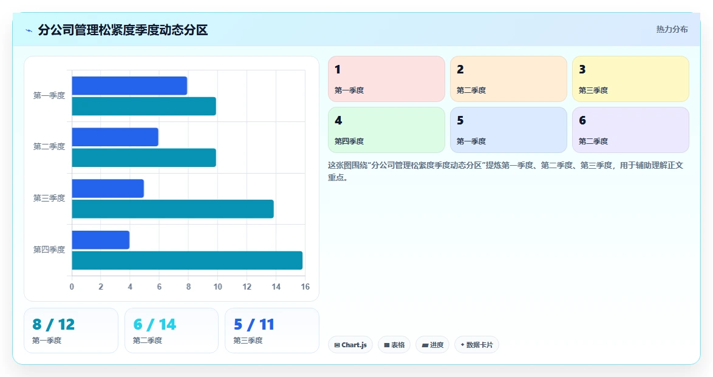Click the yellow card numbered 3
Screen dimensions: 713x377
tap(630, 79)
